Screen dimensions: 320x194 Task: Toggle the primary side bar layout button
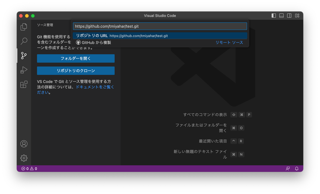tap(274, 16)
